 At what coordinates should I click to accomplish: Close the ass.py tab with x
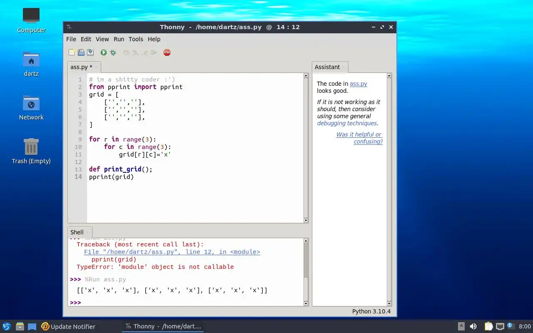[97, 67]
